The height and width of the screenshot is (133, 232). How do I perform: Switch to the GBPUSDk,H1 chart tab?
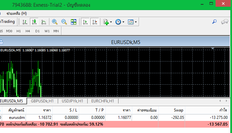click(x=42, y=101)
